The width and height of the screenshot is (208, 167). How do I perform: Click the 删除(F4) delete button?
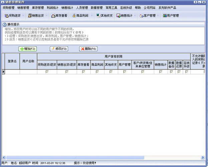pos(88,49)
